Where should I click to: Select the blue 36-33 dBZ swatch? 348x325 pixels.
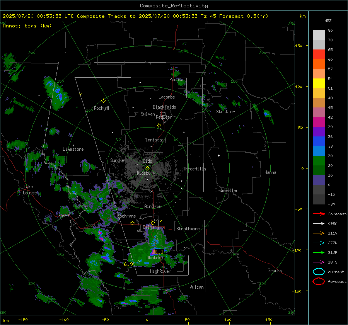click(x=319, y=141)
